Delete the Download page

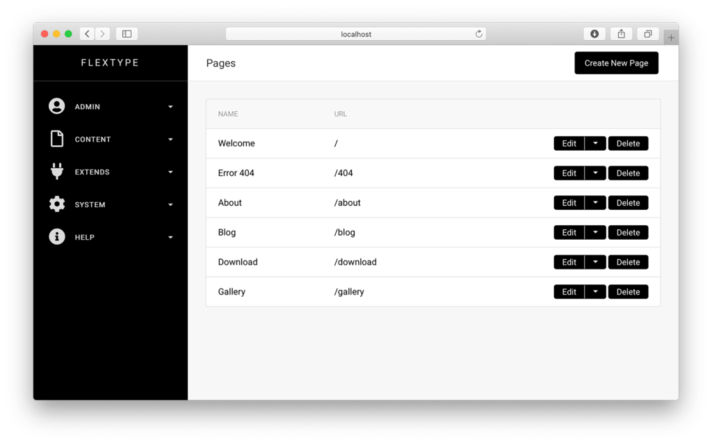click(628, 262)
